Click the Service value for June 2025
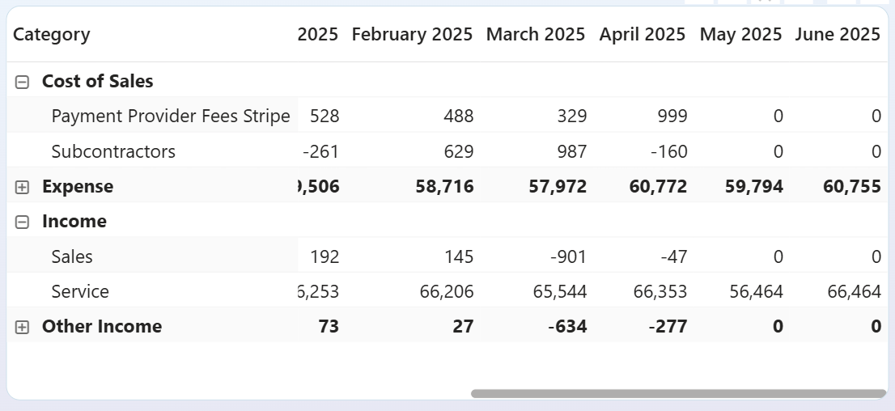Image resolution: width=895 pixels, height=411 pixels. pyautogui.click(x=854, y=292)
